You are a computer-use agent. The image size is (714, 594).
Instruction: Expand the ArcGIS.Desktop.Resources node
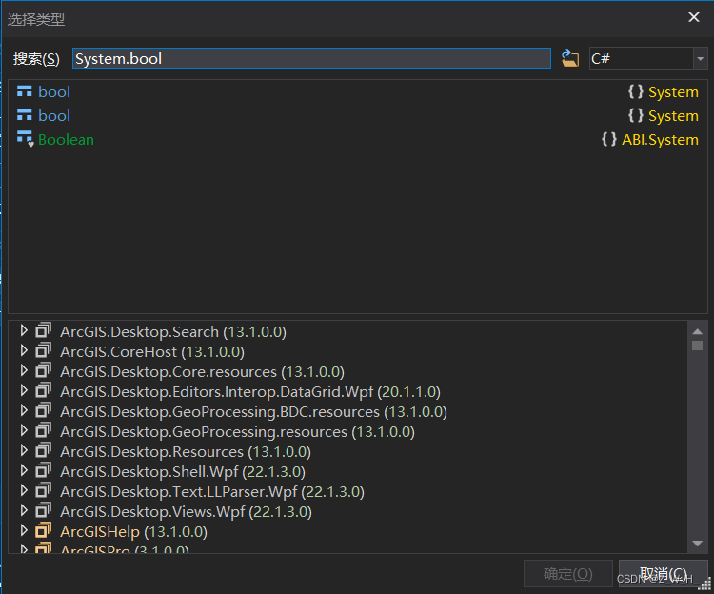(x=24, y=450)
